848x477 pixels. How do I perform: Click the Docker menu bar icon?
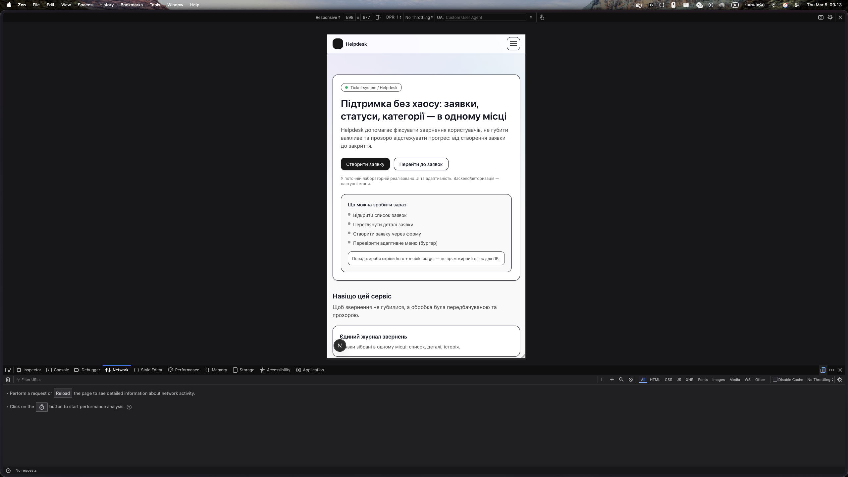click(x=639, y=5)
